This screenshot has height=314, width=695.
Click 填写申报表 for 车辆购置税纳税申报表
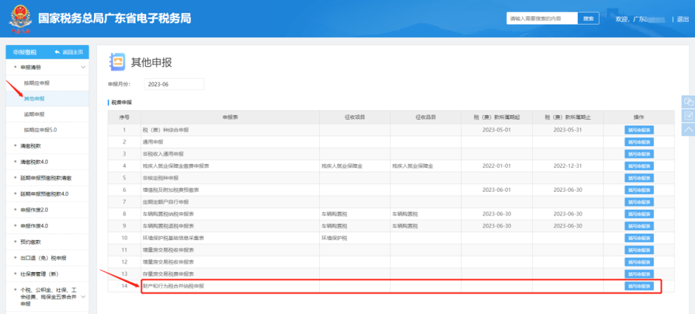coord(639,214)
